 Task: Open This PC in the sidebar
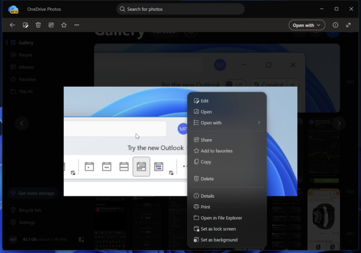(x=22, y=92)
